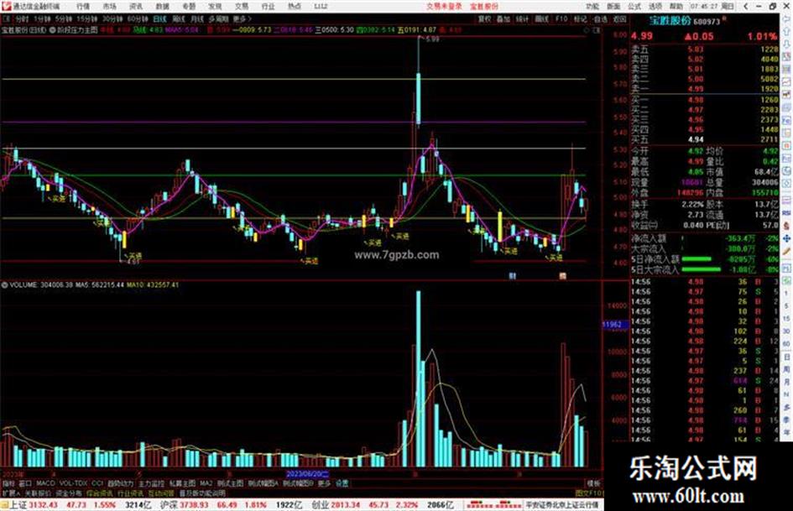Click the 画线 toolbar button
Viewport: 793px width, 511px height.
pos(541,18)
